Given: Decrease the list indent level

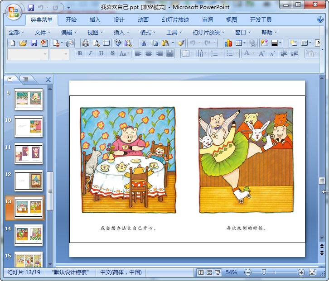Looking at the screenshot, I should (284, 54).
